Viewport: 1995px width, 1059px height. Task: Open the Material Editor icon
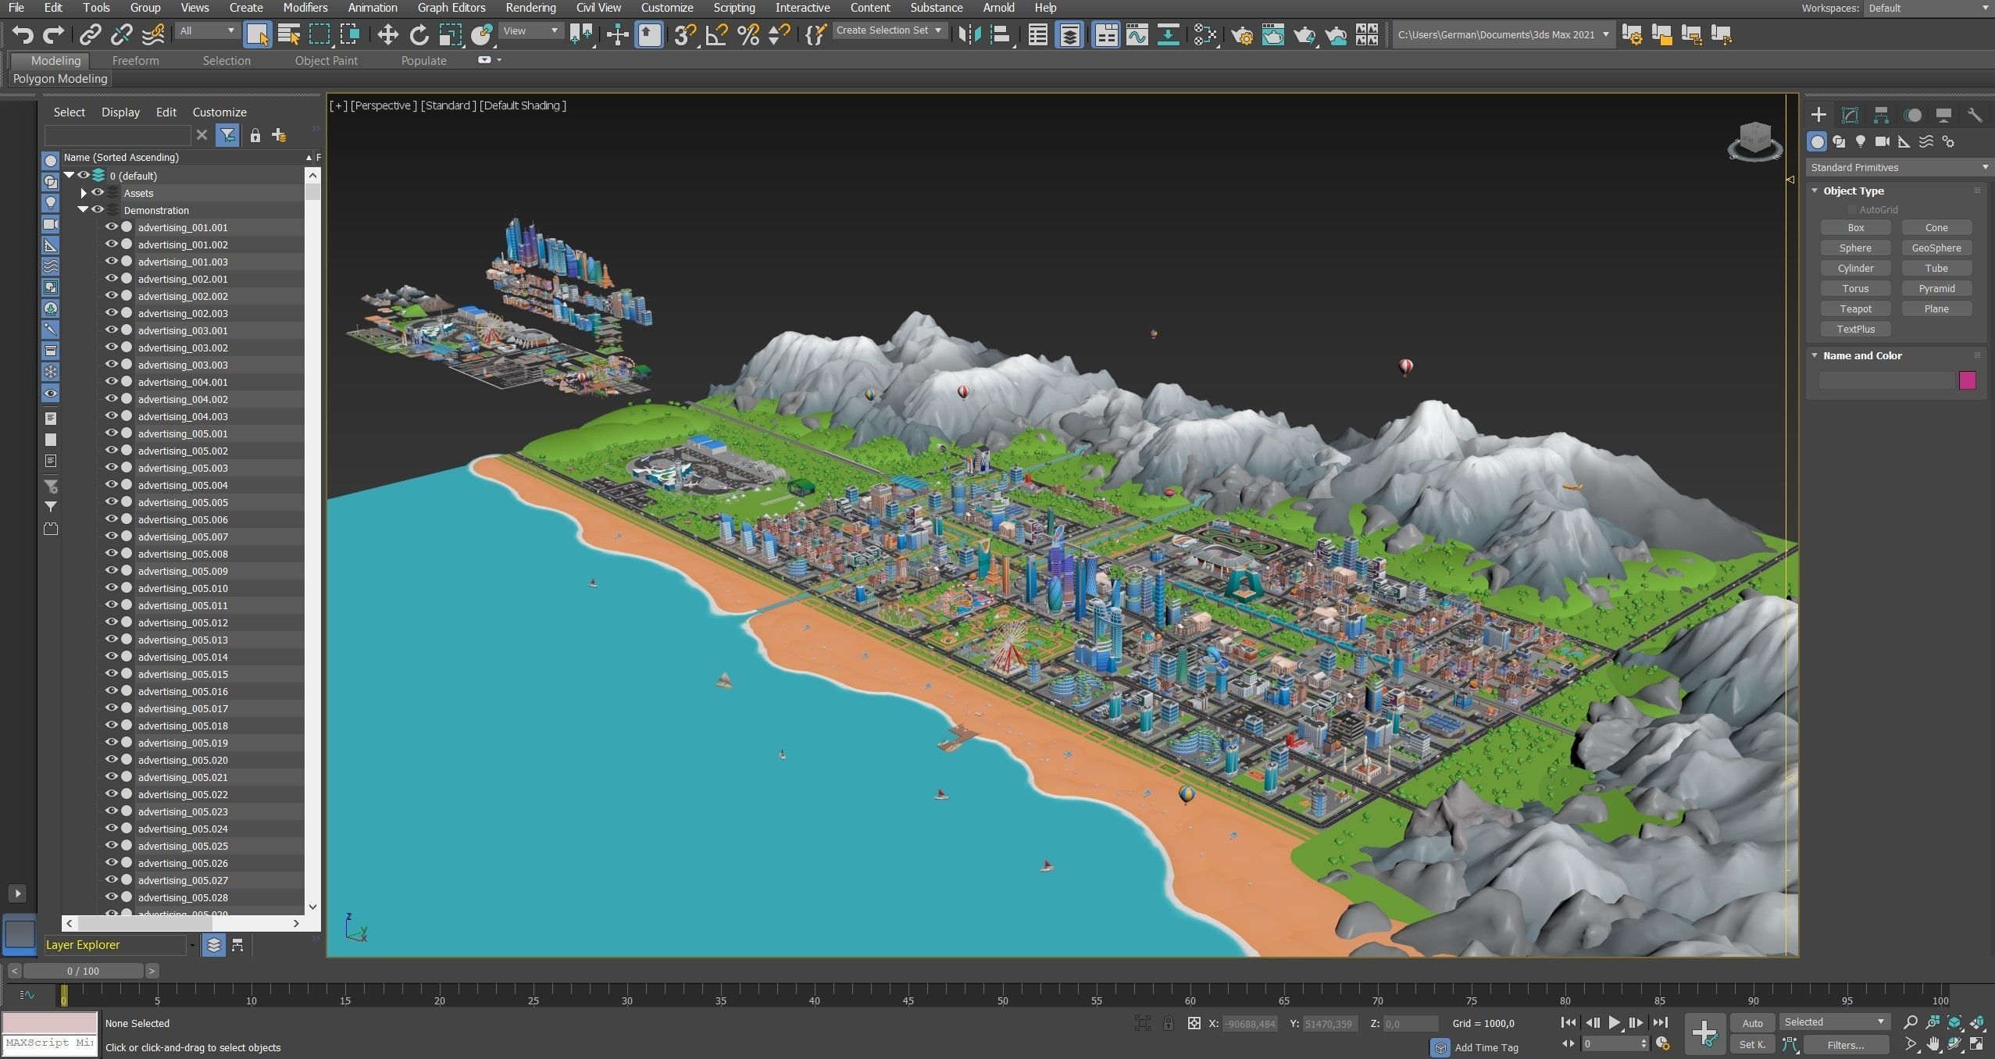(1205, 34)
